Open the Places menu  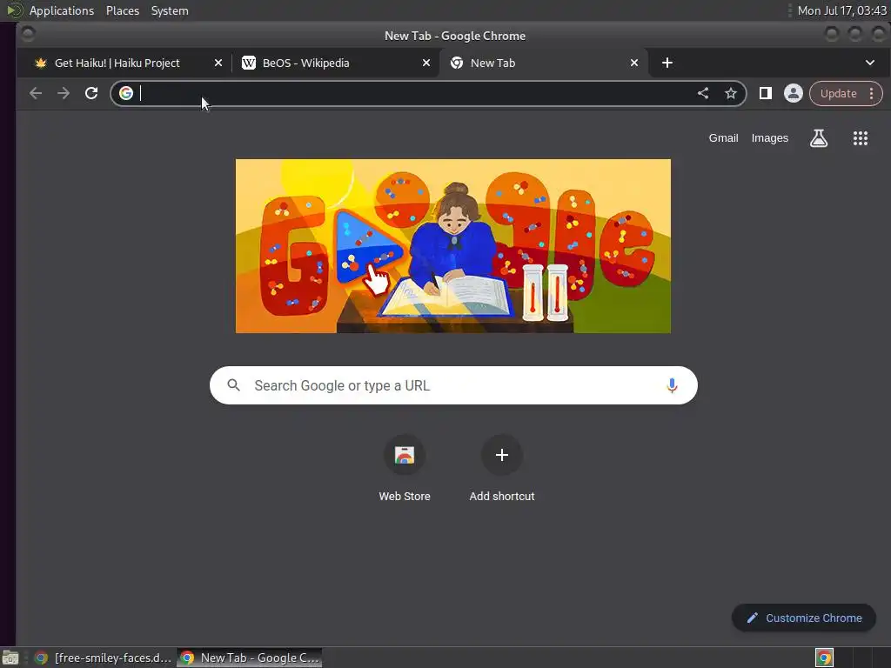[x=123, y=10]
